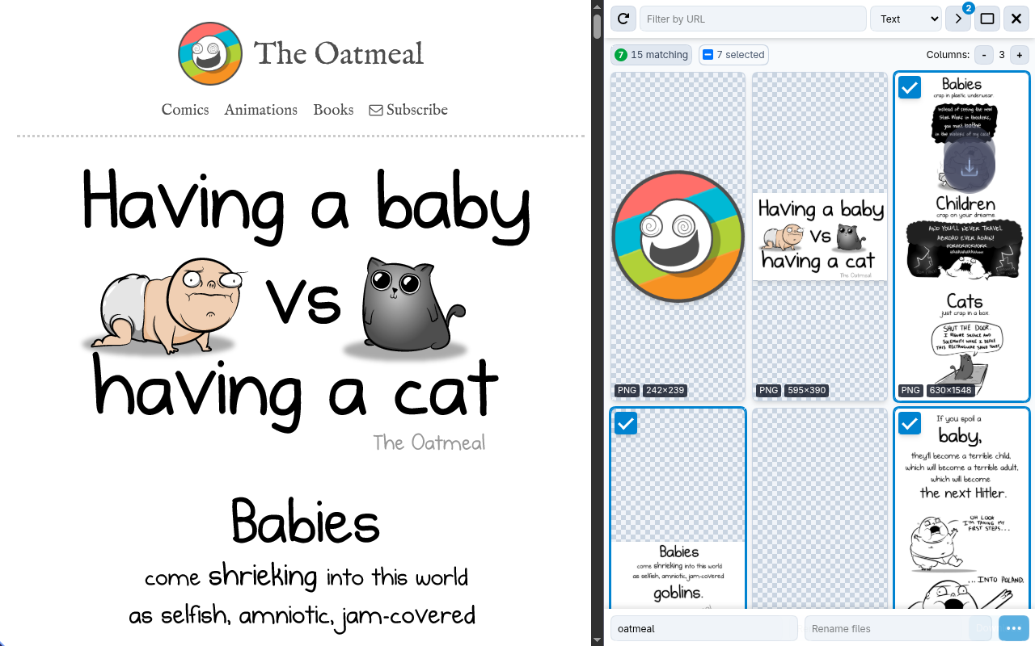Click the three-dots more options button
The width and height of the screenshot is (1035, 646).
(x=1014, y=628)
